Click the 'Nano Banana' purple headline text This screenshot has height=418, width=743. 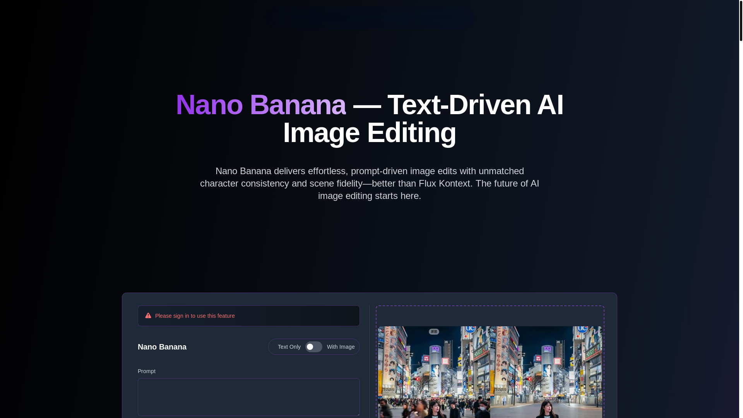click(260, 104)
